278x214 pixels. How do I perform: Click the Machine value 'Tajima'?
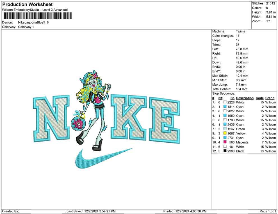pyautogui.click(x=240, y=31)
